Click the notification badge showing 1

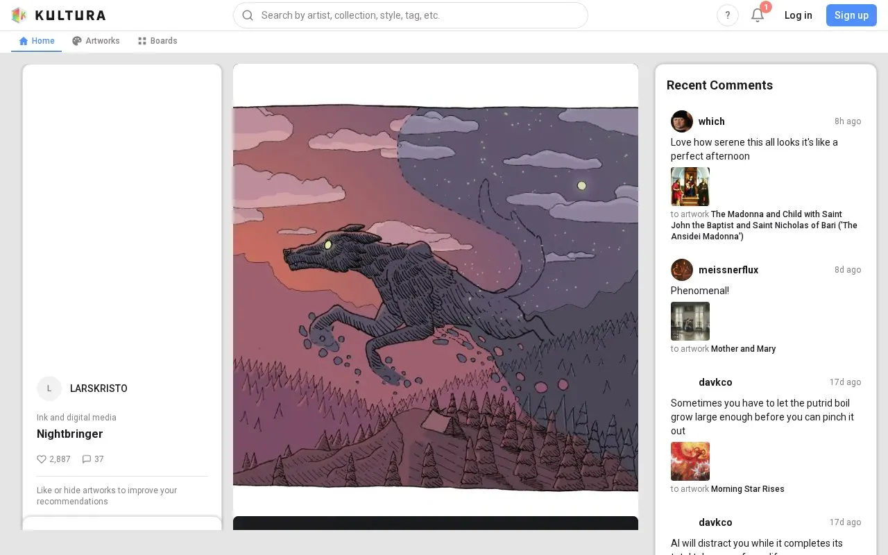click(766, 7)
